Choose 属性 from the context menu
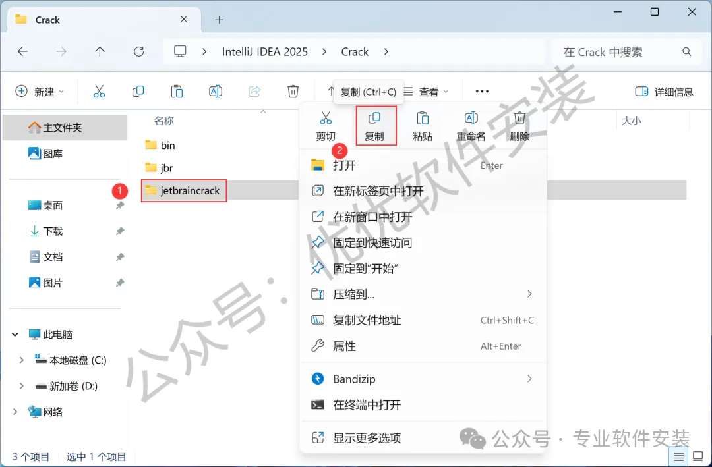This screenshot has width=712, height=467. click(x=423, y=346)
